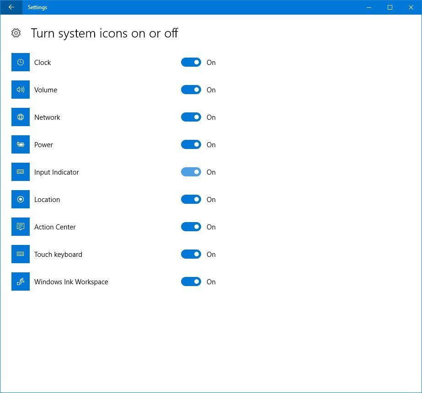Turn off the Clock toggle
The image size is (422, 393).
[x=191, y=62]
